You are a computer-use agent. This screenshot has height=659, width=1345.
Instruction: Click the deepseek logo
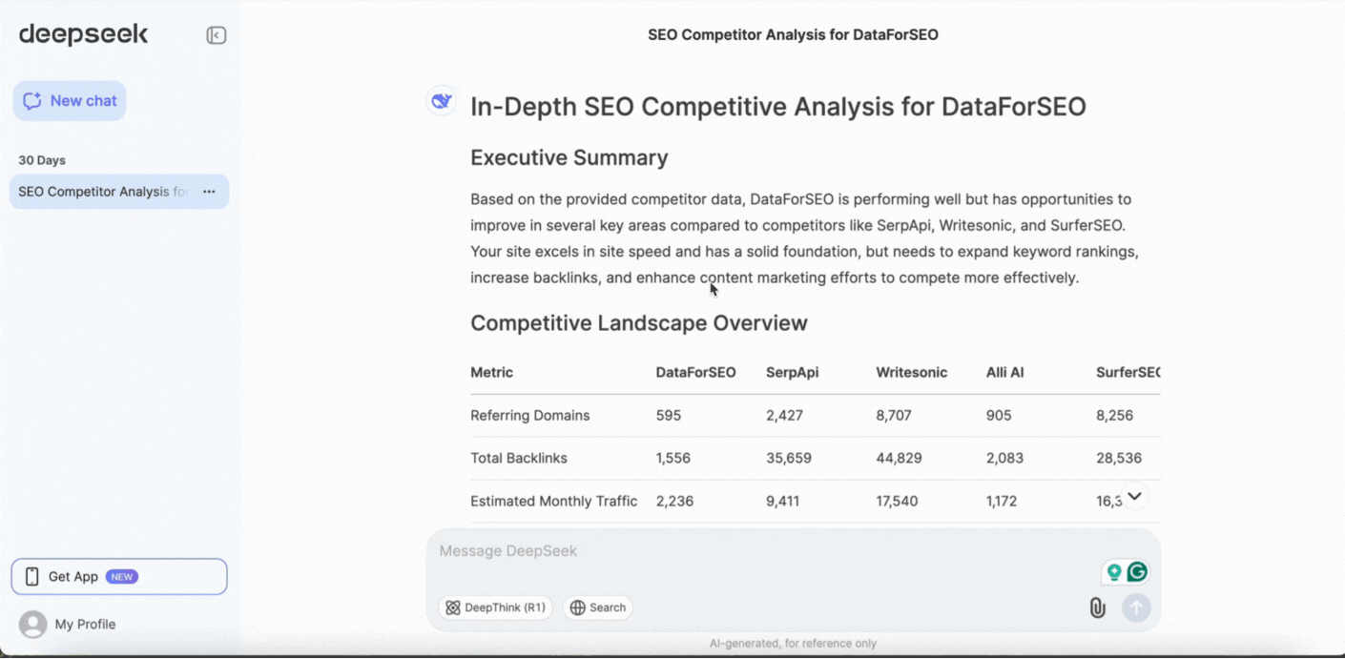point(83,34)
